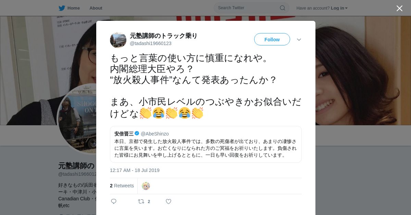Expand the Log in dropdown
The image size is (411, 215).
[x=339, y=8]
